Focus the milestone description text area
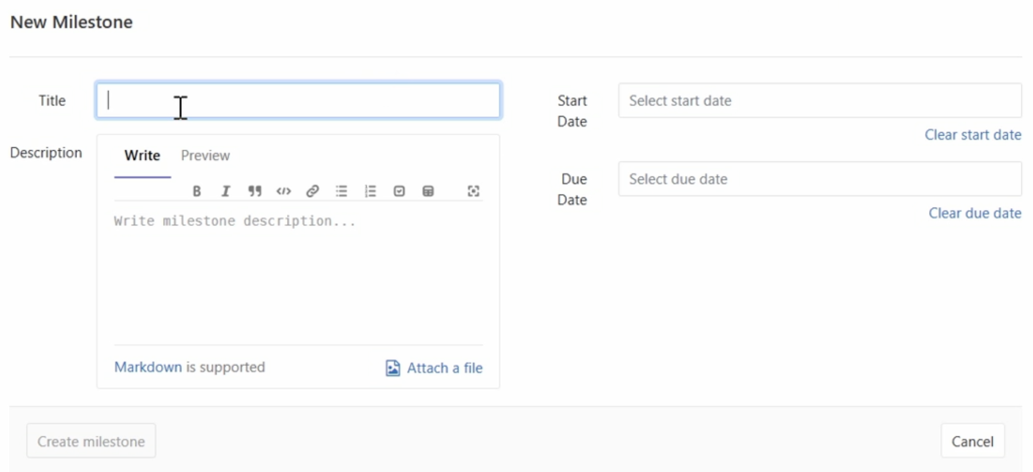 tap(298, 276)
